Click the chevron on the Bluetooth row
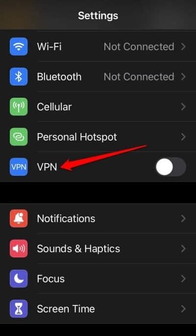 point(183,77)
